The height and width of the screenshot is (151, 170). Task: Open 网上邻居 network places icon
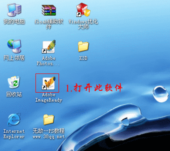tap(14, 46)
